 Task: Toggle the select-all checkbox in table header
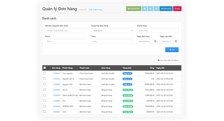[45, 68]
